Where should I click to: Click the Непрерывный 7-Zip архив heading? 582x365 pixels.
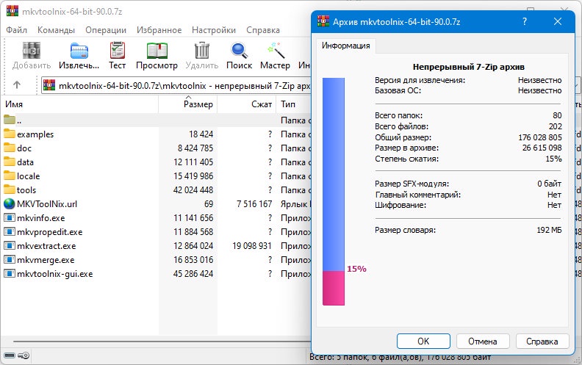coord(468,67)
